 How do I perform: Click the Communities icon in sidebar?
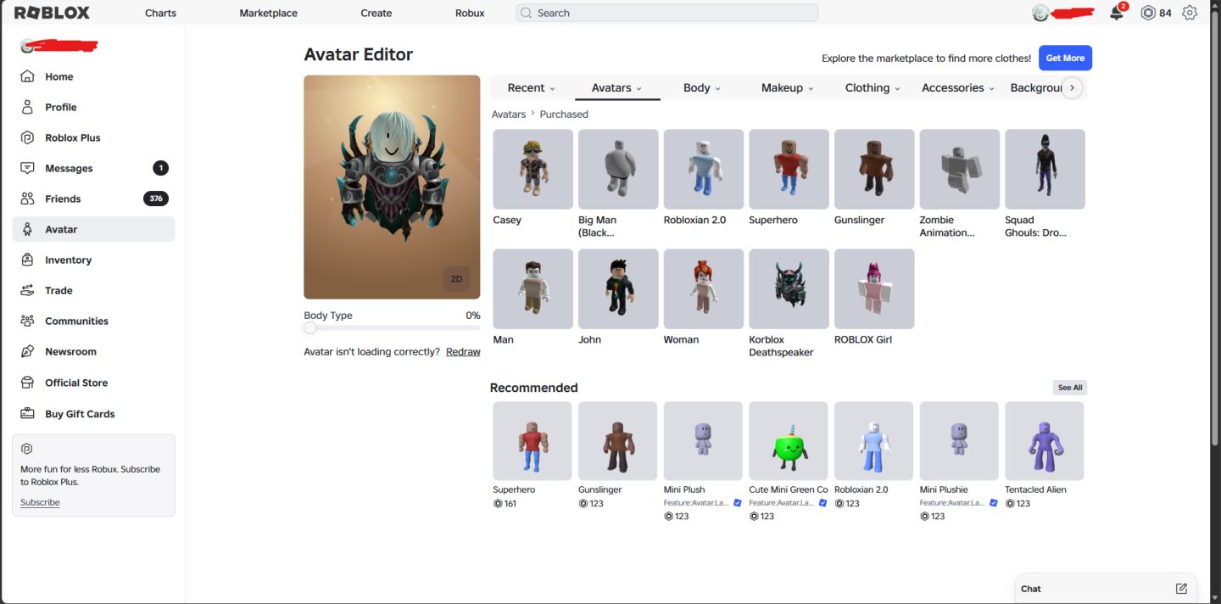[28, 321]
